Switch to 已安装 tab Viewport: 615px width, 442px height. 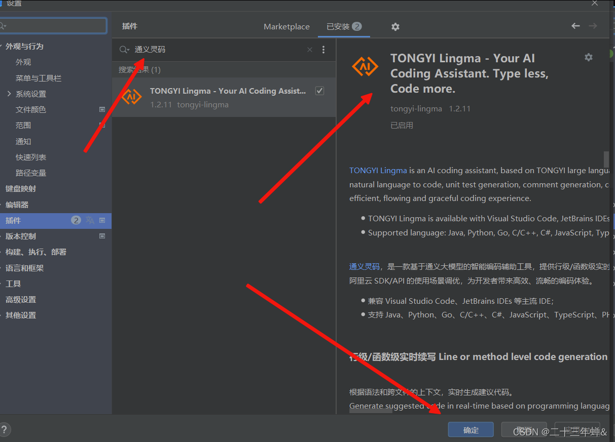(x=344, y=27)
